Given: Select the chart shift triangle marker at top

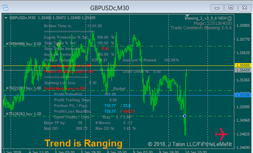Looking at the screenshot, I should click(x=187, y=15).
